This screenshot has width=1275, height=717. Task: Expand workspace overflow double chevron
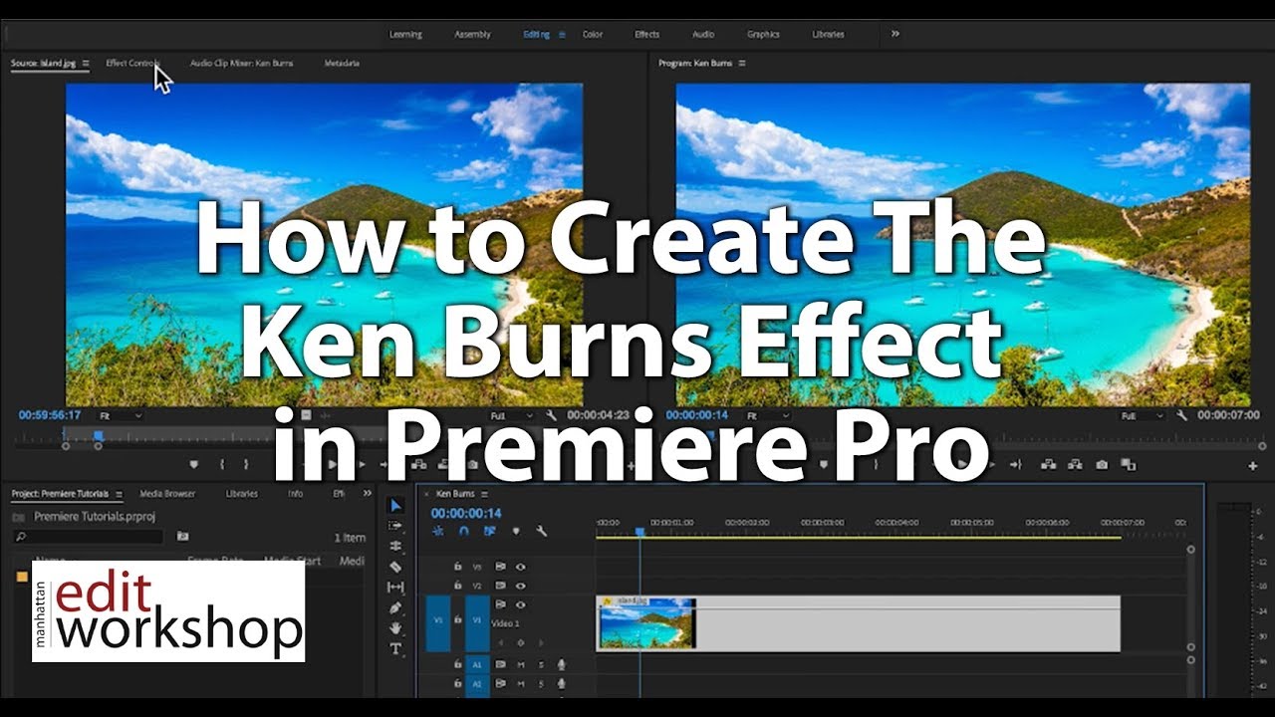point(895,34)
